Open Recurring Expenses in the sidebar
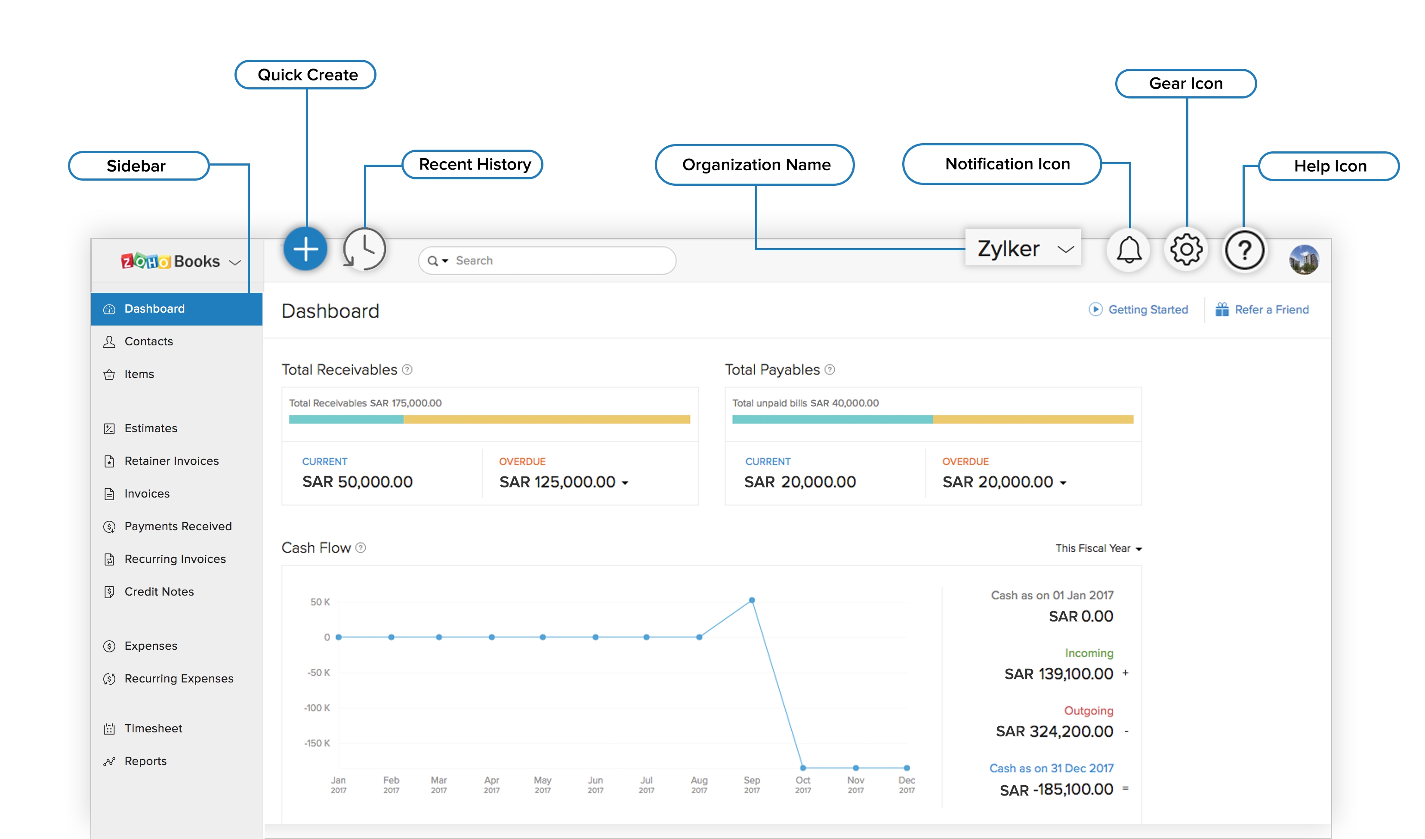The height and width of the screenshot is (839, 1425). coord(179,679)
